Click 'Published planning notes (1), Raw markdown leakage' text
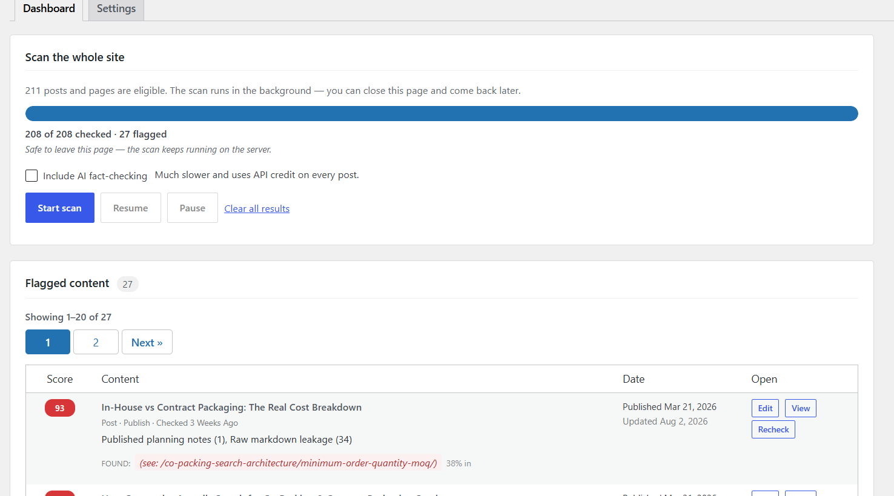This screenshot has width=894, height=496. coord(227,440)
